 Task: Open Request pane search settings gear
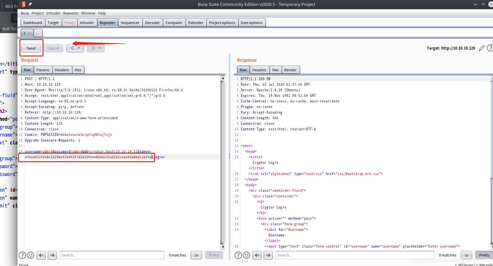[x=30, y=255]
